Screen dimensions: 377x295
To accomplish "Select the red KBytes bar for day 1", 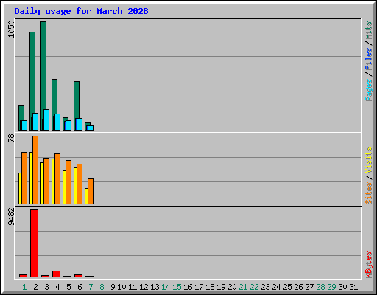I will [x=23, y=276].
